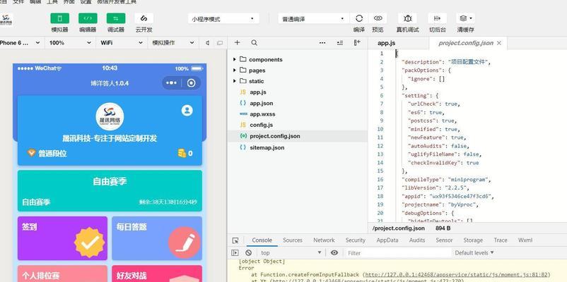The height and width of the screenshot is (282, 567).
Task: Click the search icon in file explorer
Action: coord(255,43)
